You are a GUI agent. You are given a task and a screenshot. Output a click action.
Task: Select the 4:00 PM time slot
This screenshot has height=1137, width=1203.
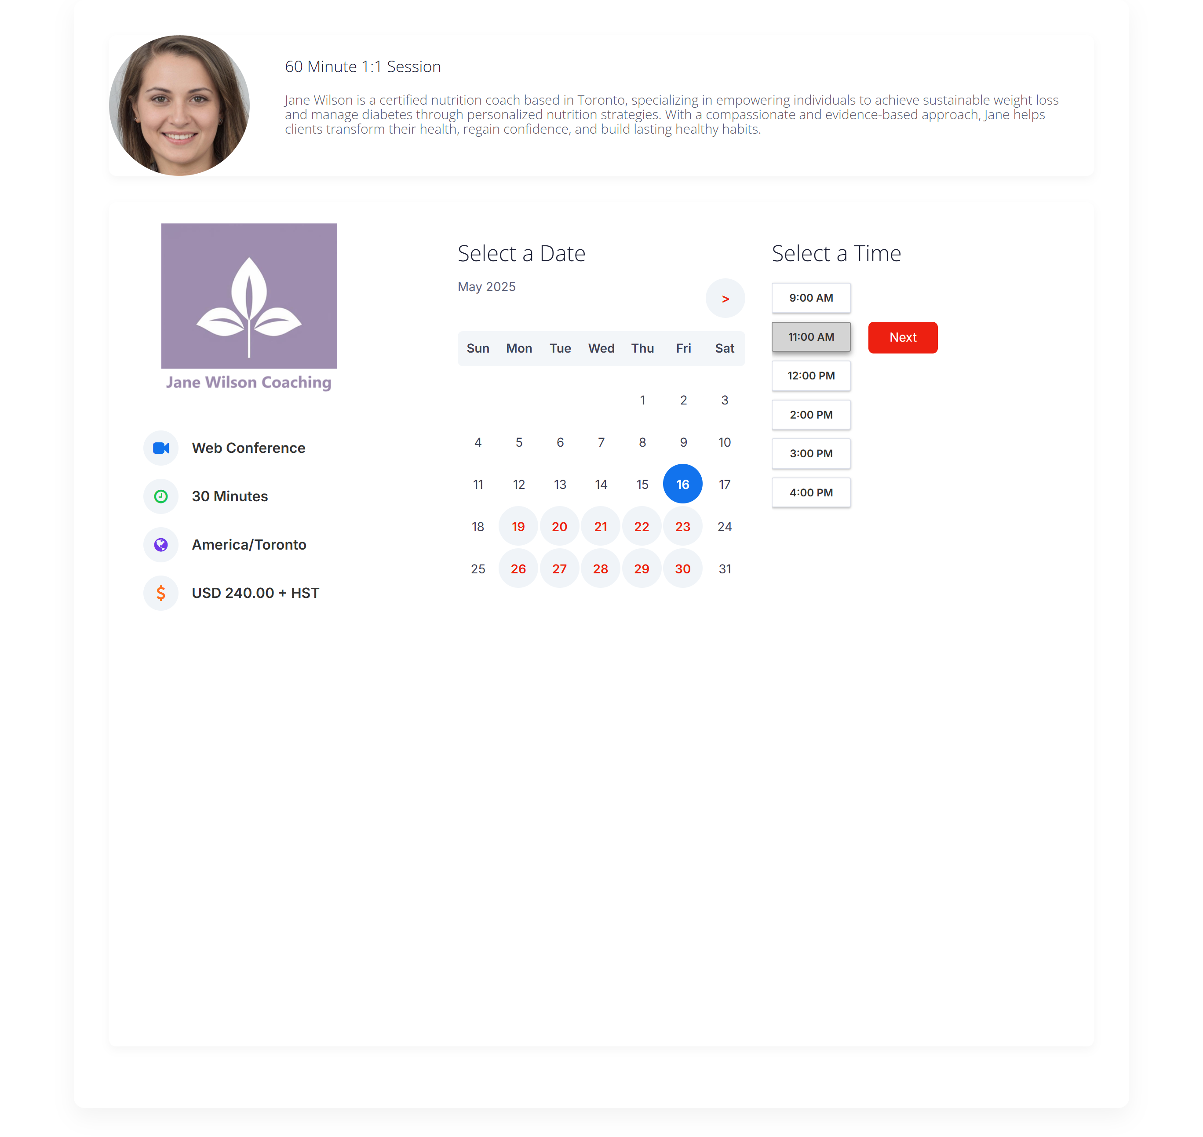coord(811,493)
